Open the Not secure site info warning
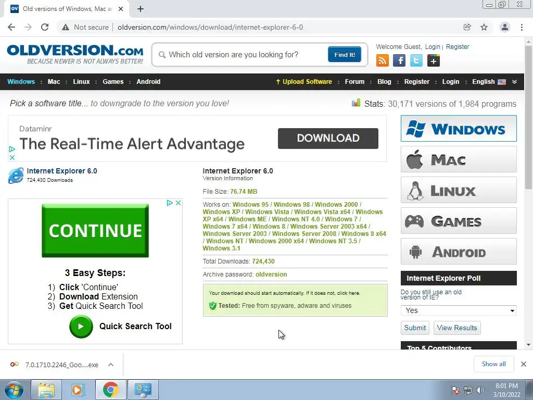533x400 pixels. click(x=85, y=27)
